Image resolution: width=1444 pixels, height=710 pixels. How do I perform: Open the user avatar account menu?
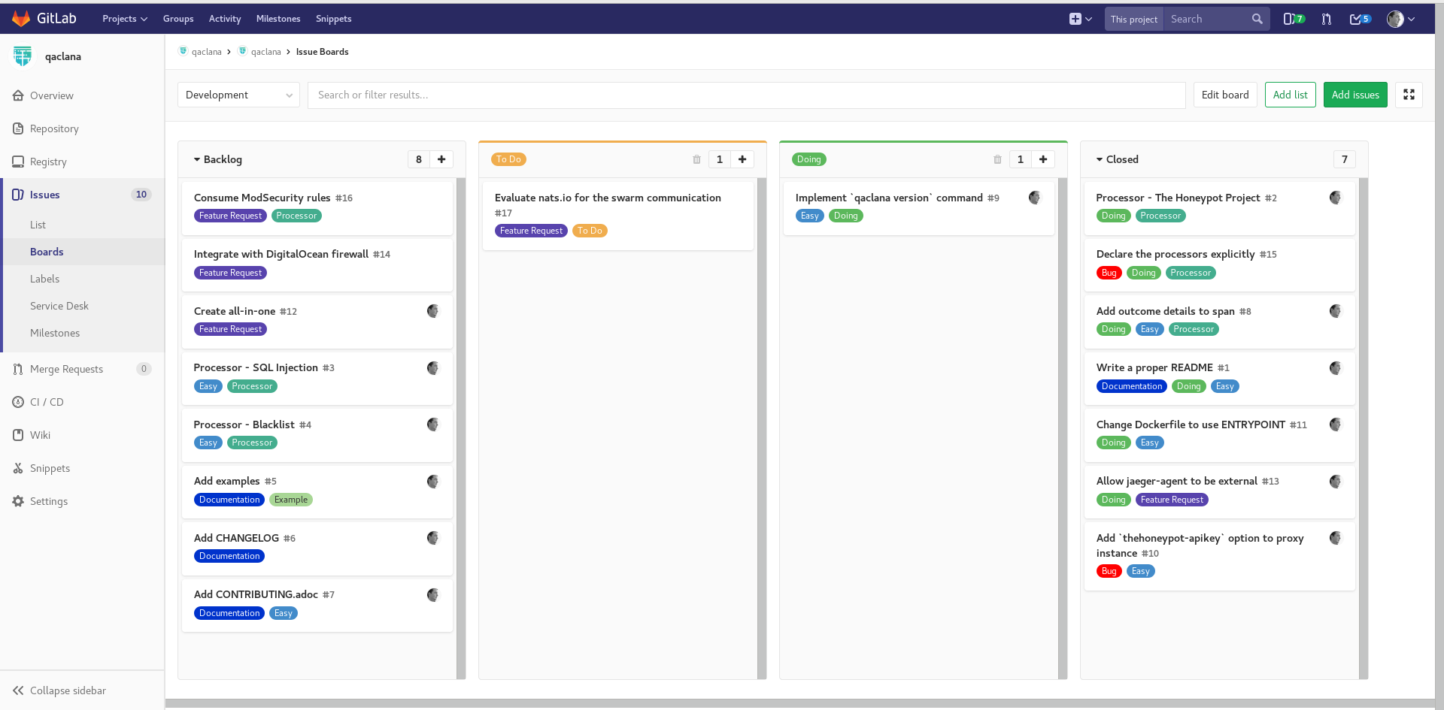point(1399,19)
